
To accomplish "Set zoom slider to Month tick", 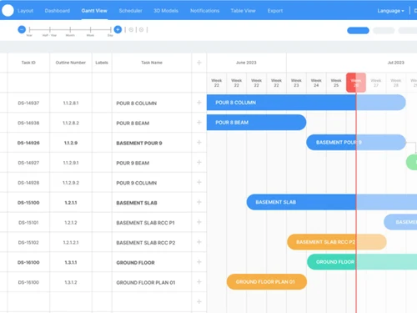I will pyautogui.click(x=70, y=29).
